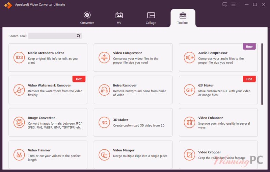Click 'Remove the watermark from the video' text
The width and height of the screenshot is (270, 172).
pos(55,93)
